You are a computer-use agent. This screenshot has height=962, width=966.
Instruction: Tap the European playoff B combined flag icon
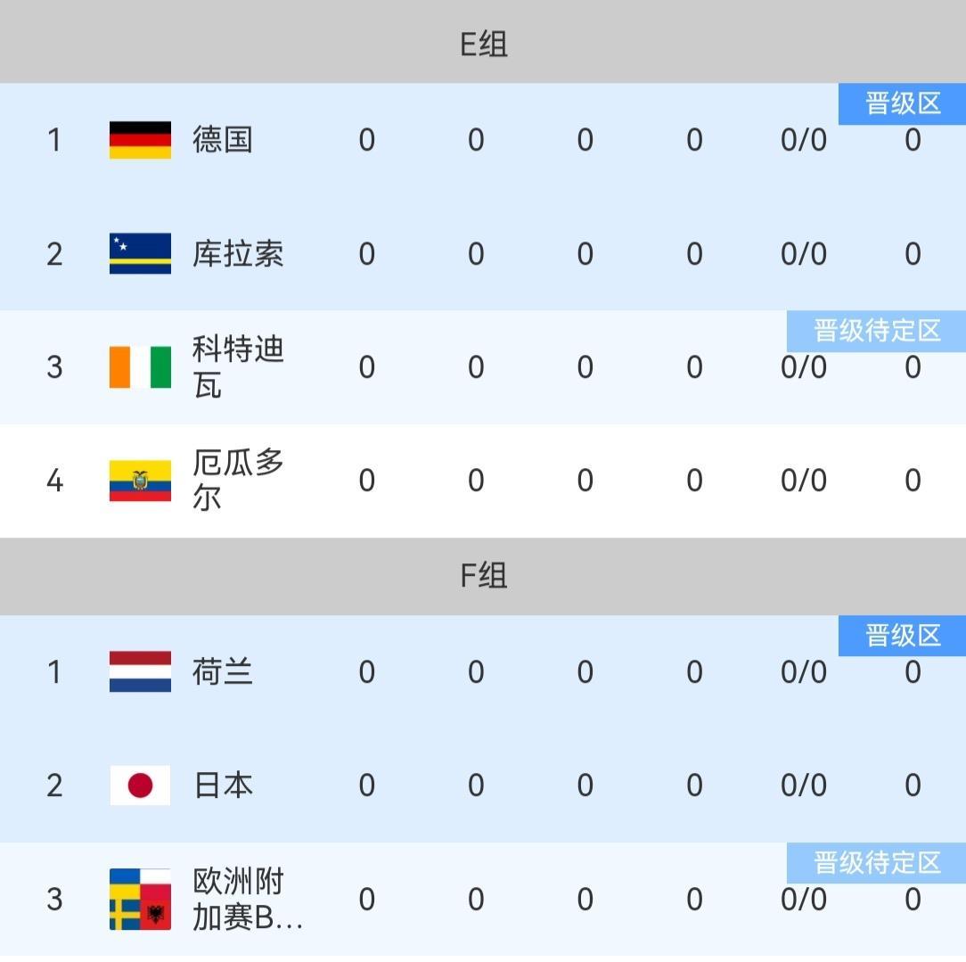coord(140,899)
